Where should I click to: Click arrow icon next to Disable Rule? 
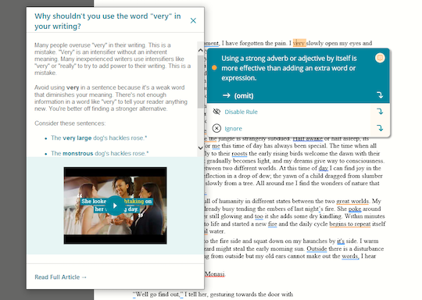380,112
